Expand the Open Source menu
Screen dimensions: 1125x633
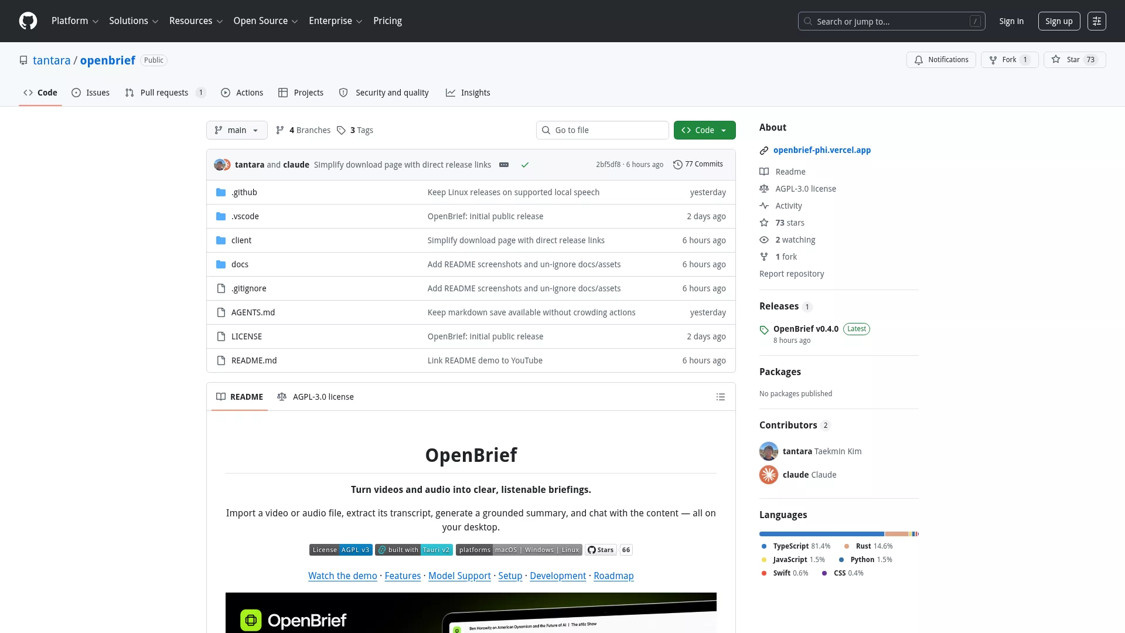[265, 21]
